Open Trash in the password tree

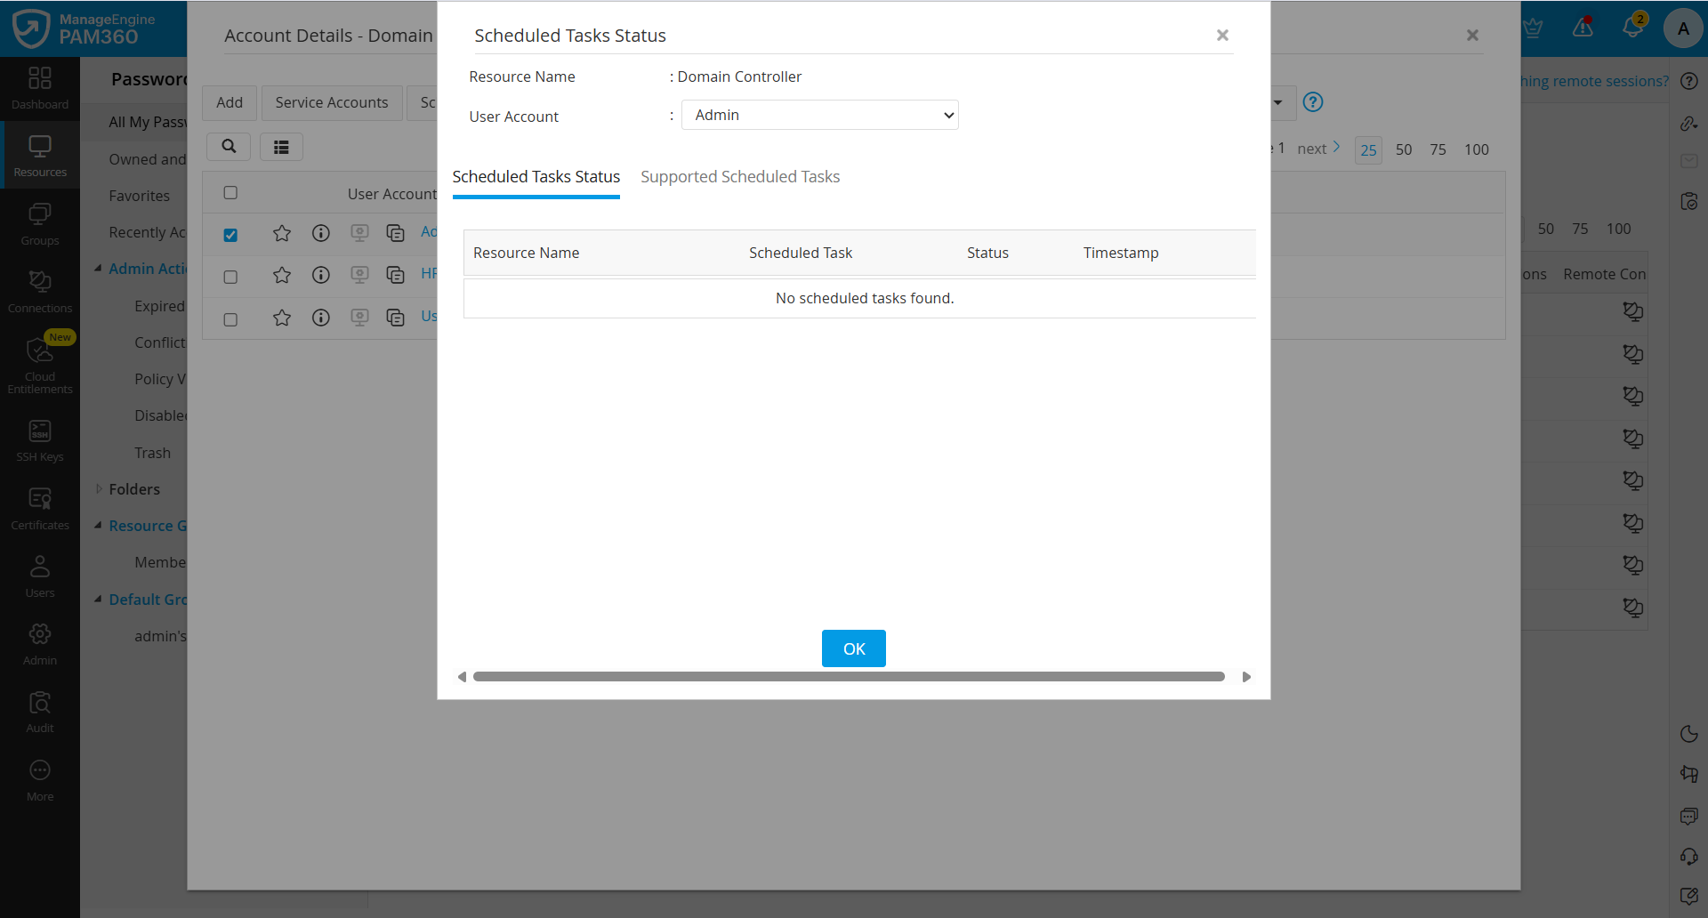(x=152, y=453)
